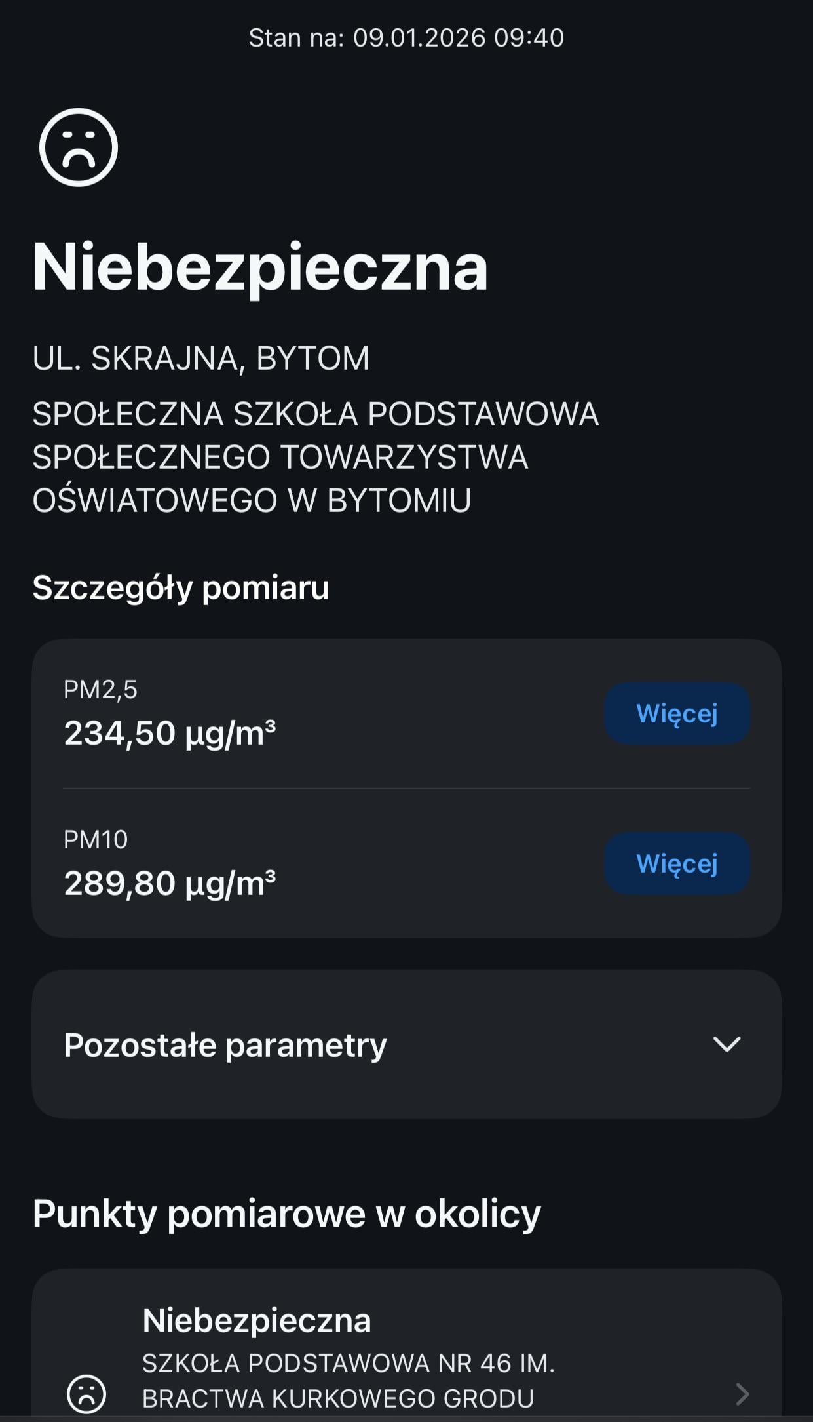Click the Stan na timestamp at the top
Image resolution: width=813 pixels, height=1422 pixels.
[406, 37]
